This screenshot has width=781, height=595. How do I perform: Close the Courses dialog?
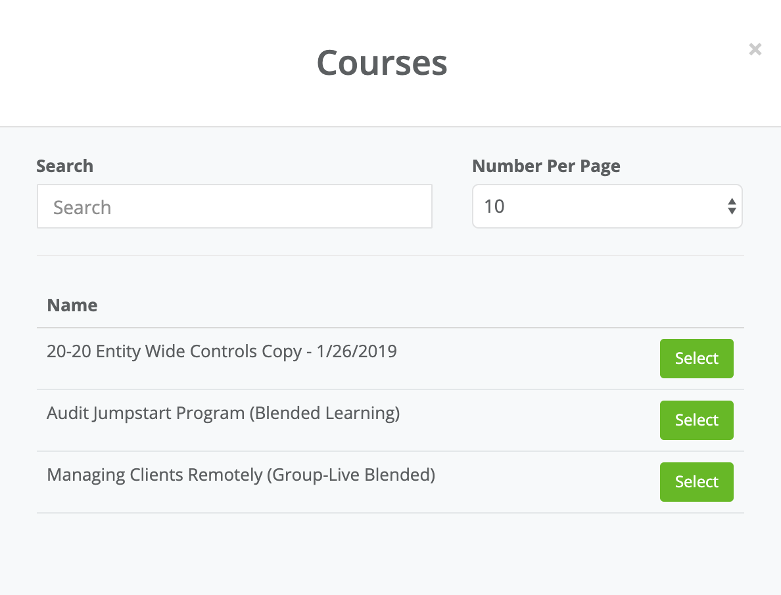click(x=755, y=49)
